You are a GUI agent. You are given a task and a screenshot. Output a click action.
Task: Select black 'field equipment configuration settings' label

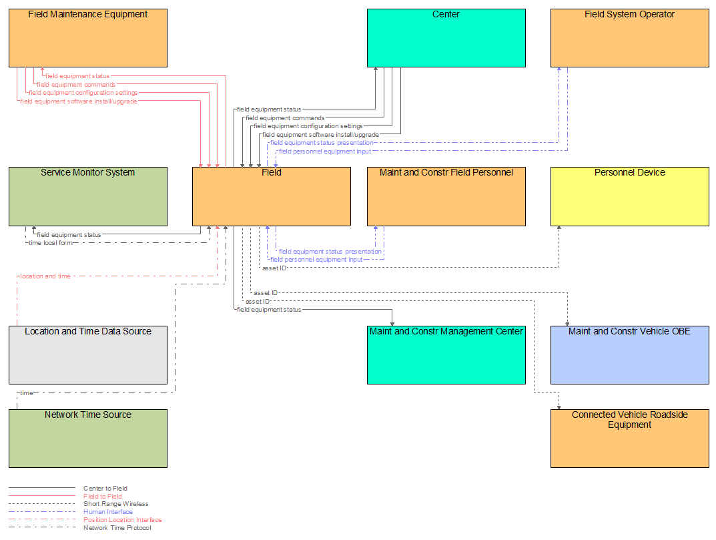pyautogui.click(x=308, y=126)
